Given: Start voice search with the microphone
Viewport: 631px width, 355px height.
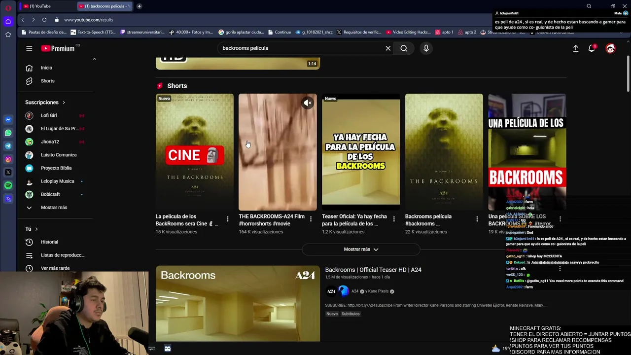Looking at the screenshot, I should pyautogui.click(x=426, y=48).
